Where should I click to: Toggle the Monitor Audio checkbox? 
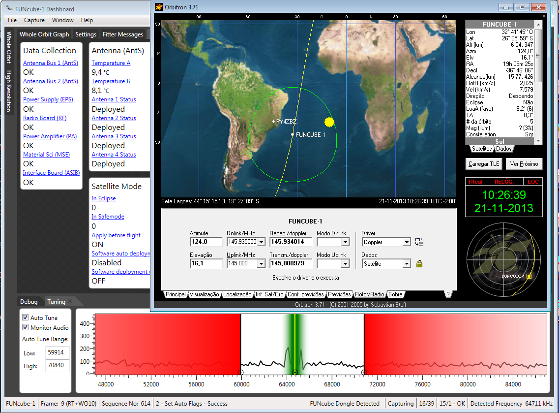click(x=25, y=327)
